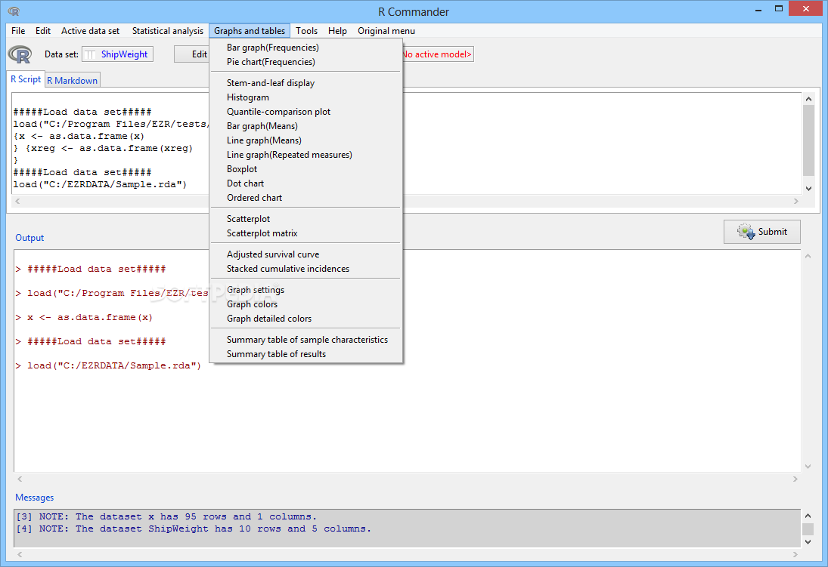The image size is (828, 567).
Task: Click the ShipWeight data set button
Action: pyautogui.click(x=118, y=54)
